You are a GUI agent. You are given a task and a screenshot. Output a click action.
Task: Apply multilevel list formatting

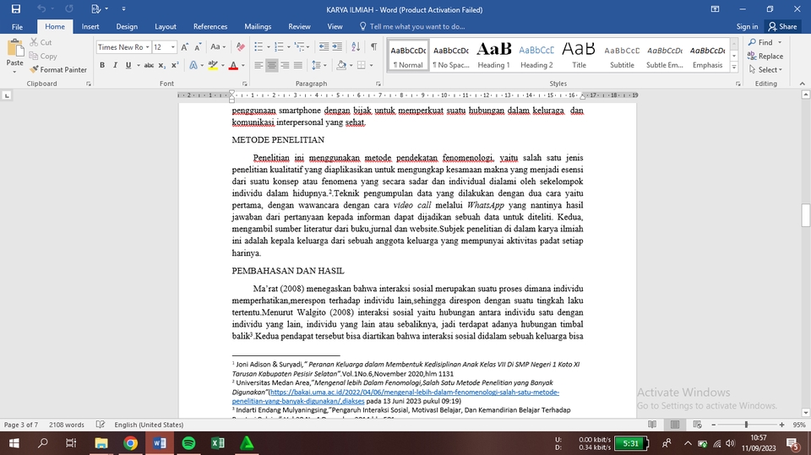(x=299, y=47)
